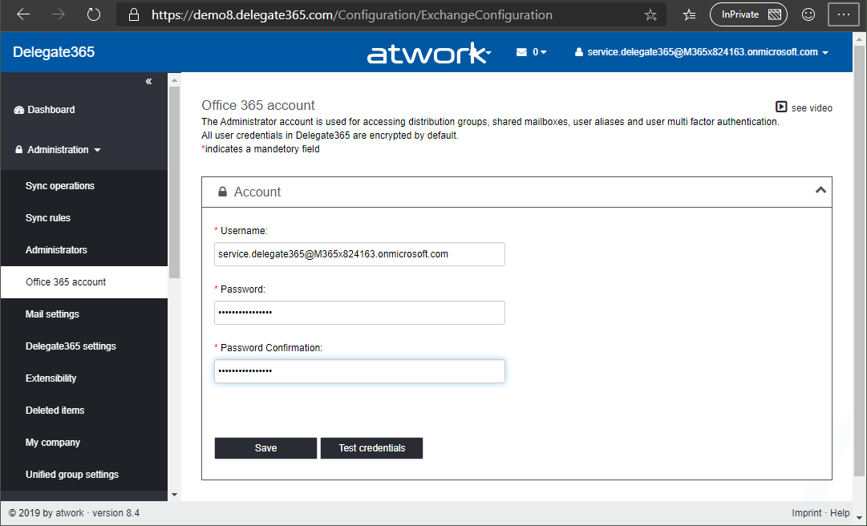Open browser settings and more menu
The image size is (867, 526).
pyautogui.click(x=843, y=15)
